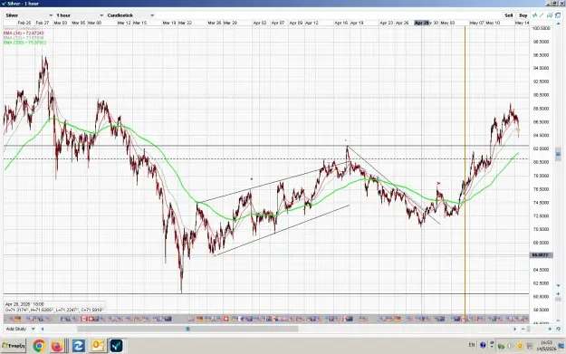Click the detach chart window icon
566x354 pixels.
click(558, 15)
